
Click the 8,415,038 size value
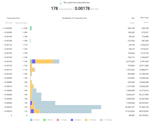click(130, 61)
